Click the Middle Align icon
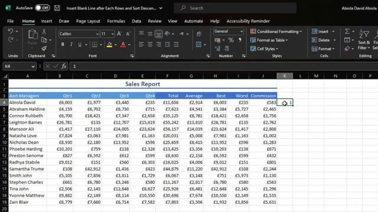This screenshot has width=378, height=212. point(150,34)
